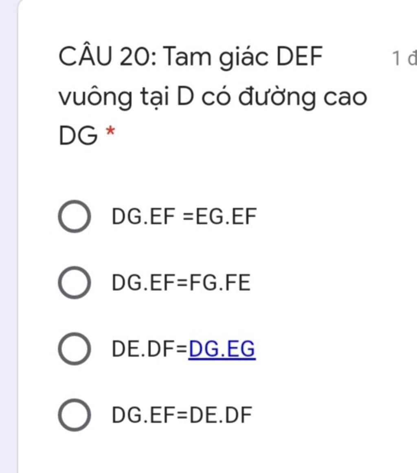Click the words 'Tam giác DEF' in the question
Screen dimensions: 417x473
point(243,57)
